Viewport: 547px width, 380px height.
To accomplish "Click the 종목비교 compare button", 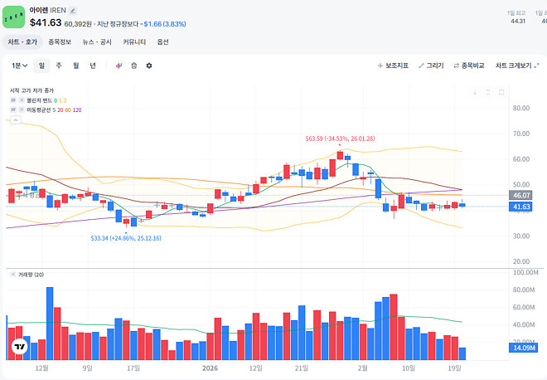I will click(x=469, y=66).
